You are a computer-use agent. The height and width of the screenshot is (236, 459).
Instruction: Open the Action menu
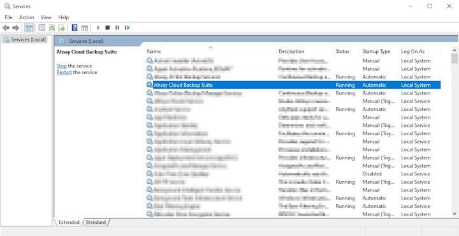(26, 17)
